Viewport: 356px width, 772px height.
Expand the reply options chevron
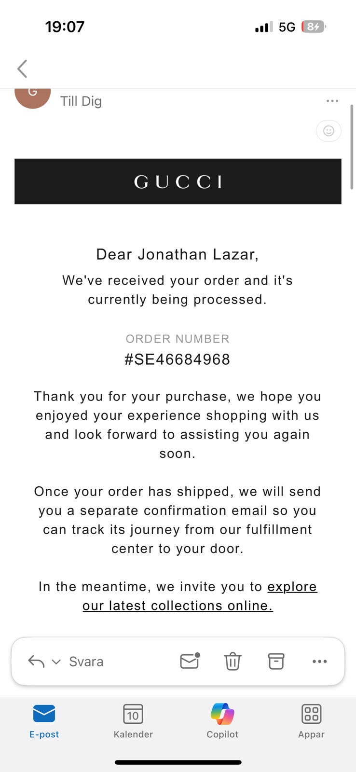point(56,662)
